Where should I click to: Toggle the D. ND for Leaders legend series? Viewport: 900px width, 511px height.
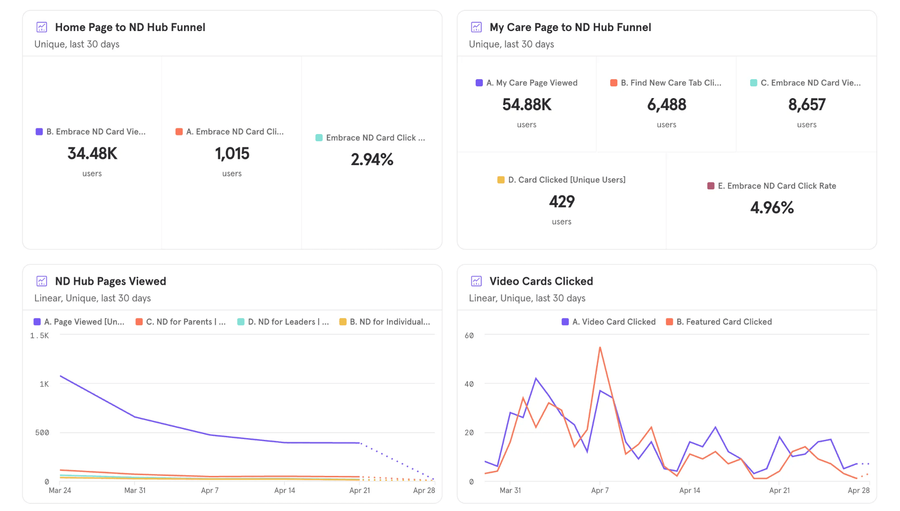288,322
